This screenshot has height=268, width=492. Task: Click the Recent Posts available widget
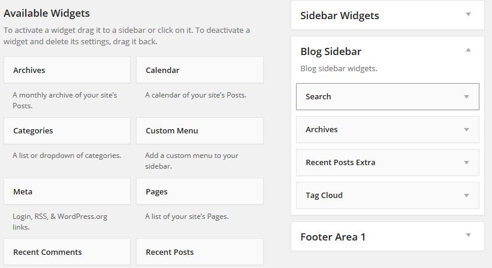click(200, 252)
